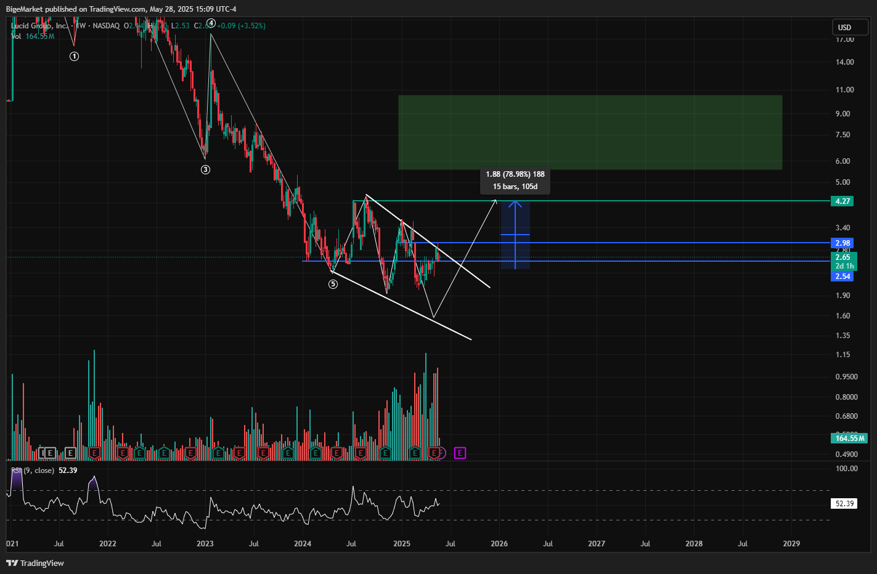Click the 15 bars, 105d tooltip line
Screen dimensions: 877x574
click(515, 187)
